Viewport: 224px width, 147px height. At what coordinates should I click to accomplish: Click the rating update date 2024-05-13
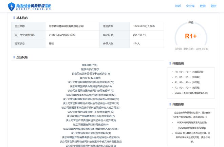(202, 49)
